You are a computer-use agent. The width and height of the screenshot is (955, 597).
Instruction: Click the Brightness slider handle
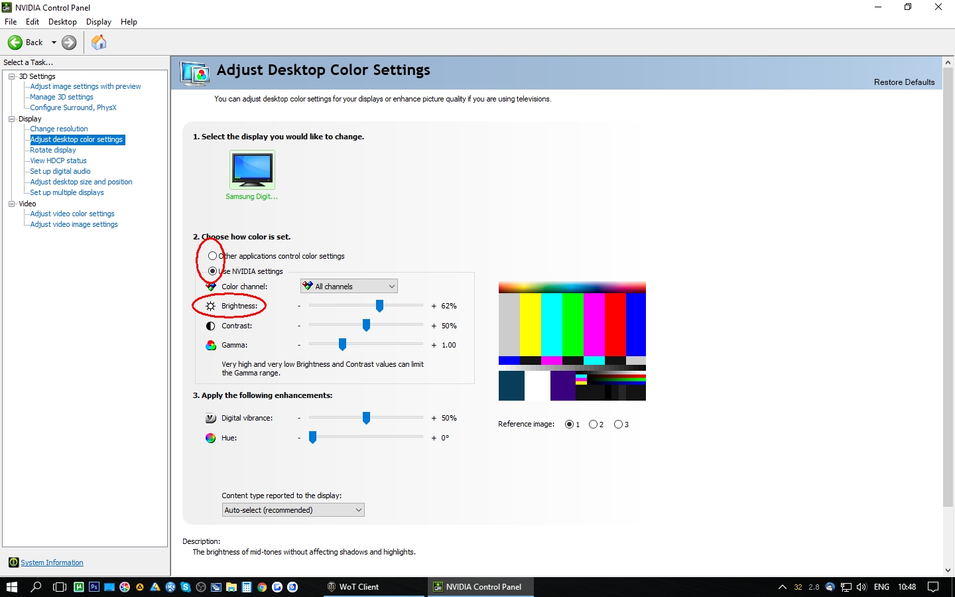point(379,306)
